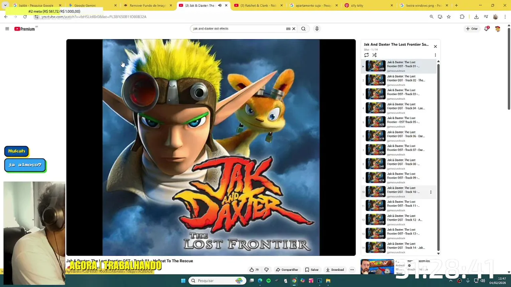Viewport: 511px width, 287px height.
Task: Open the YouTube hamburger guide menu
Action: pyautogui.click(x=7, y=29)
